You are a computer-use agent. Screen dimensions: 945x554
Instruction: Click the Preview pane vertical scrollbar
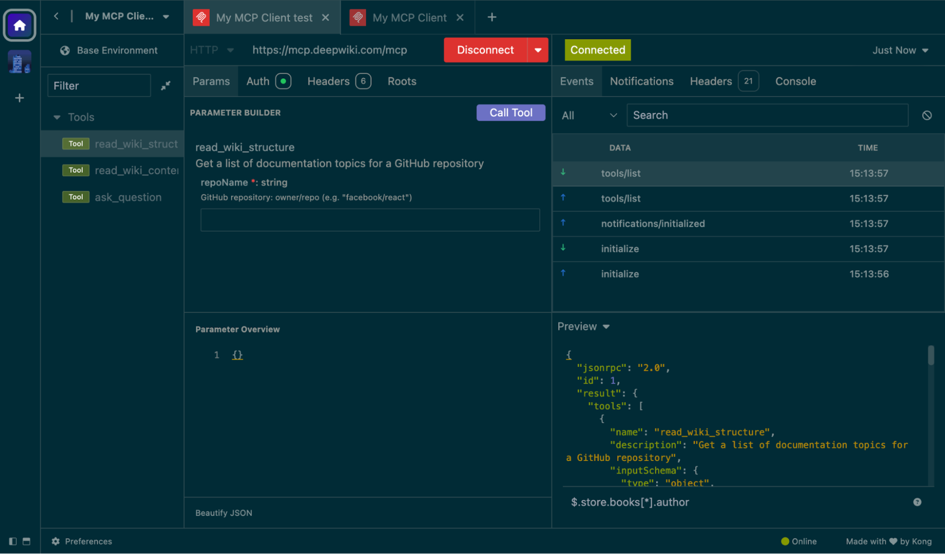pyautogui.click(x=931, y=356)
